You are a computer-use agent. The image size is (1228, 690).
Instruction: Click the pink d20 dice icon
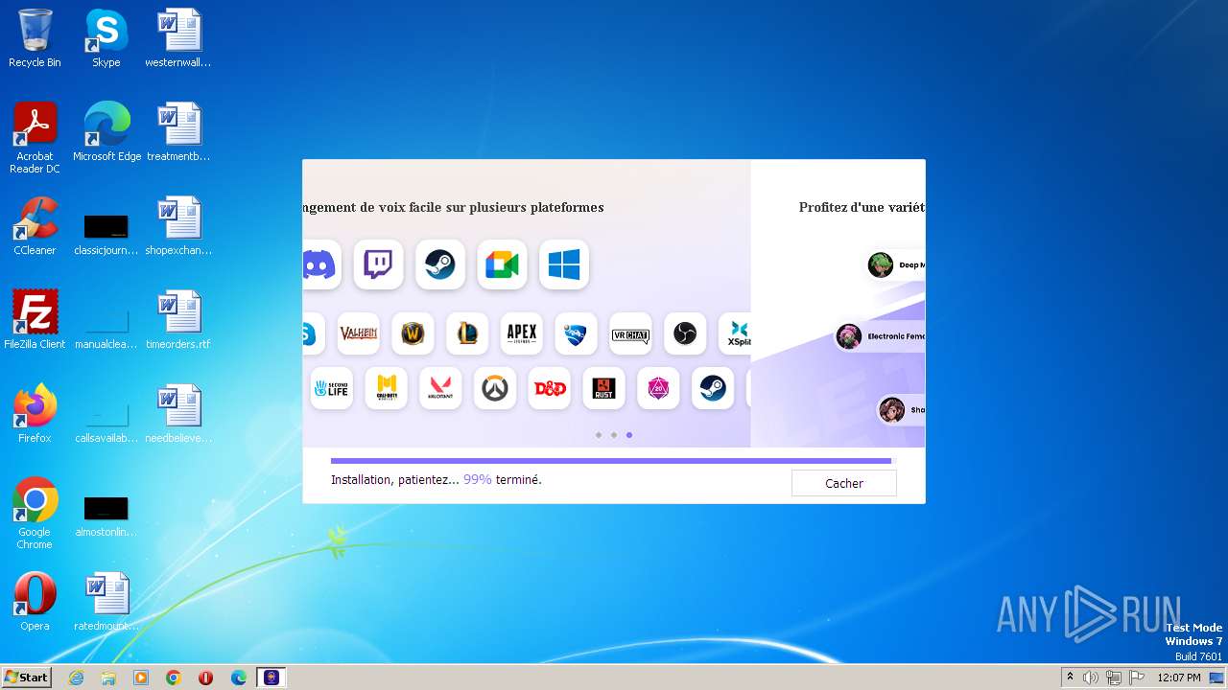point(658,388)
